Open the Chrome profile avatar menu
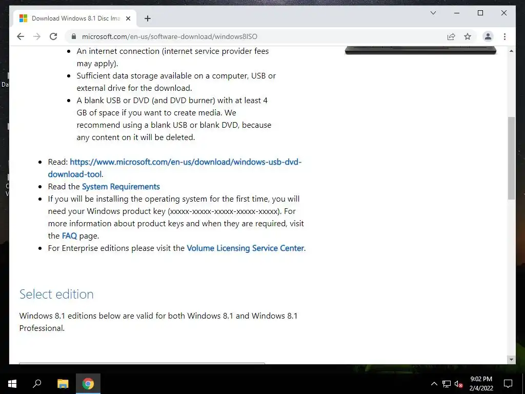The height and width of the screenshot is (394, 525). (x=488, y=36)
